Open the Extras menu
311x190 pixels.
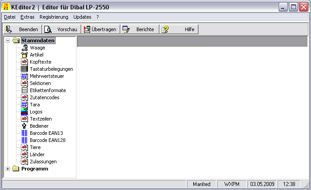point(27,17)
